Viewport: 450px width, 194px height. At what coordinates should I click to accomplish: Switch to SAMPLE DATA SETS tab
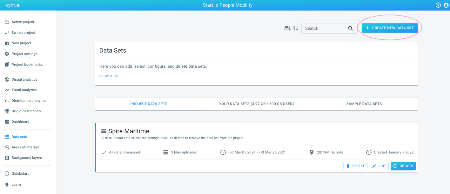click(x=364, y=104)
